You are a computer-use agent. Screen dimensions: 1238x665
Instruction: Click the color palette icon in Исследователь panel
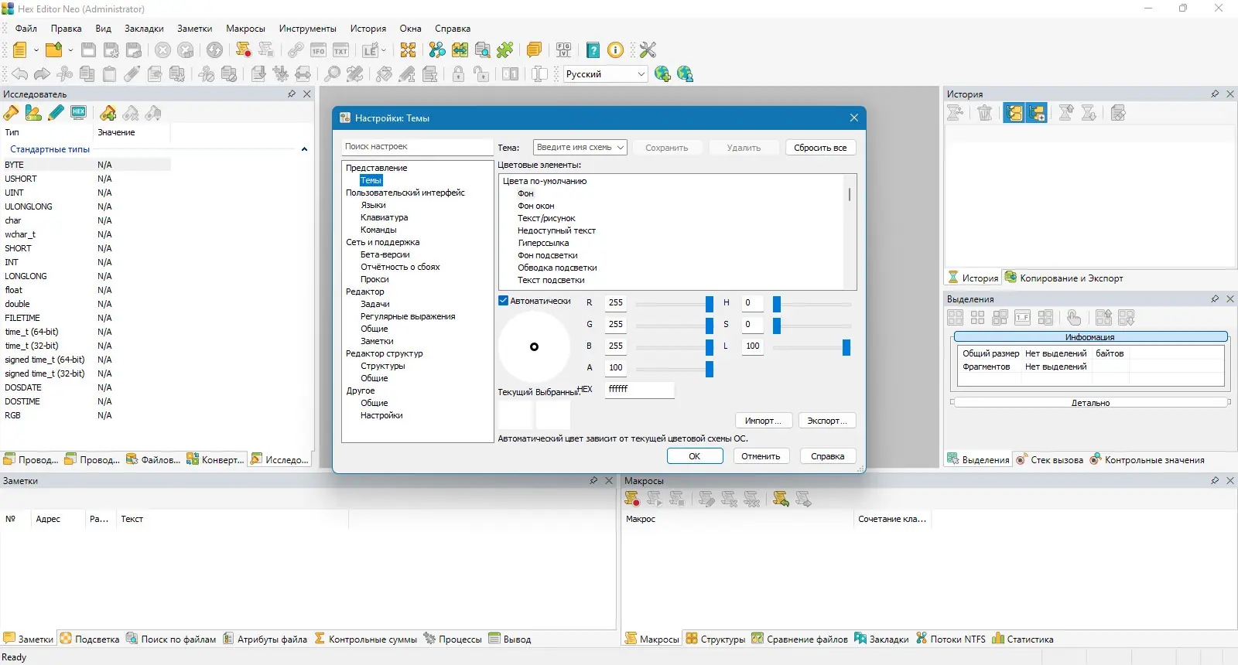33,113
